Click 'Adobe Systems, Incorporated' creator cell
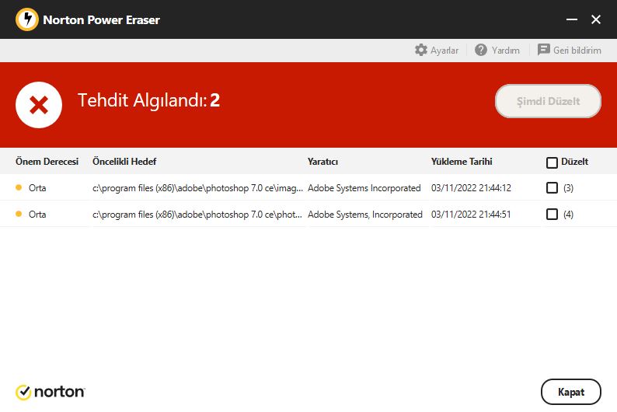Image resolution: width=617 pixels, height=412 pixels. [x=364, y=215]
